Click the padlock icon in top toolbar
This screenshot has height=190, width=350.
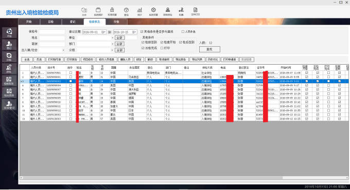[x=112, y=10]
